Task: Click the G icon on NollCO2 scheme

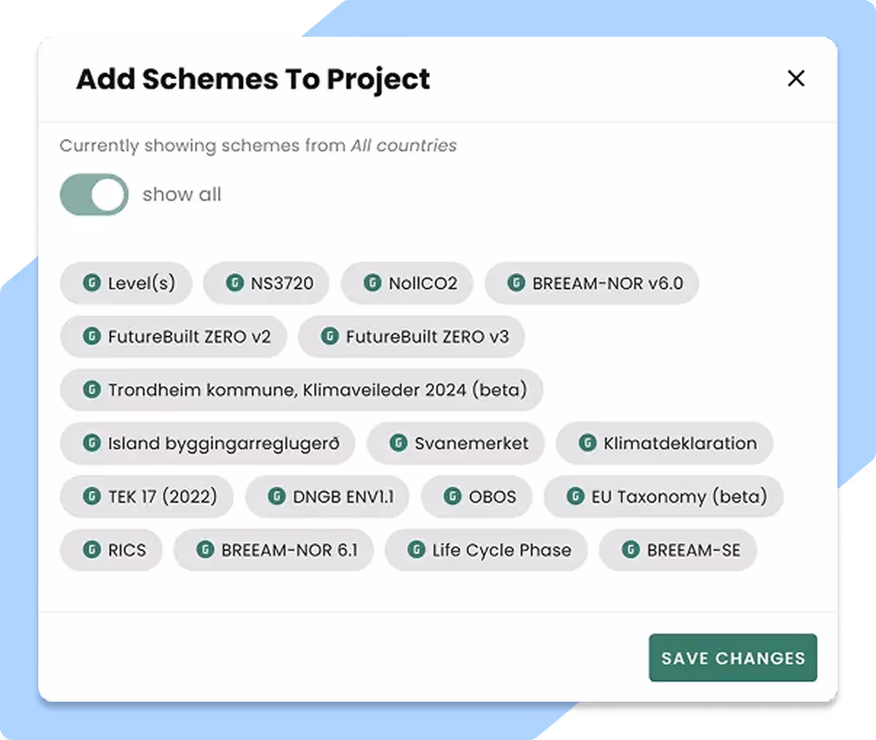Action: 372,283
